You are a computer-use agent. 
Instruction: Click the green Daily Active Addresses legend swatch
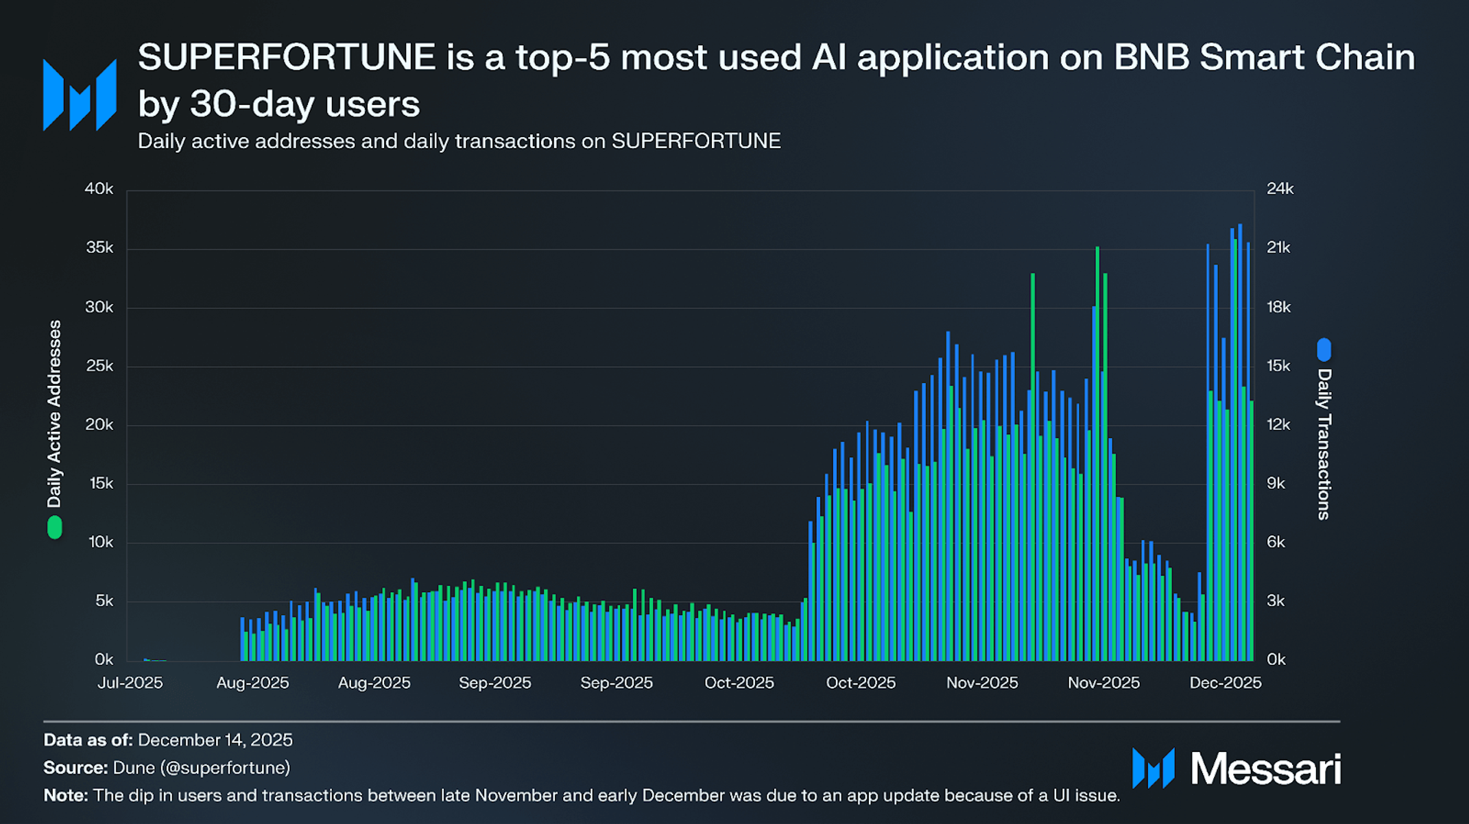pos(55,528)
